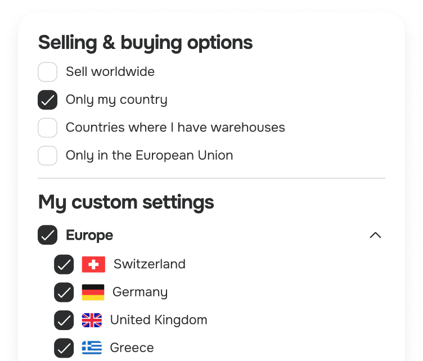
Task: Collapse the Europe section chevron
Action: 375,235
